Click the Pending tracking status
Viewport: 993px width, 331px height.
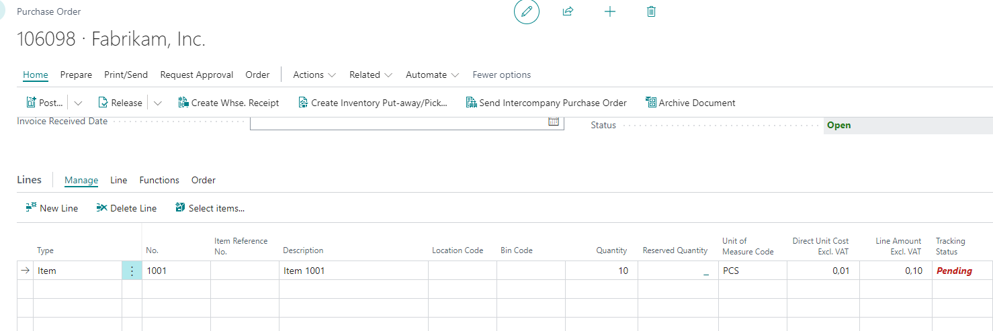[954, 271]
